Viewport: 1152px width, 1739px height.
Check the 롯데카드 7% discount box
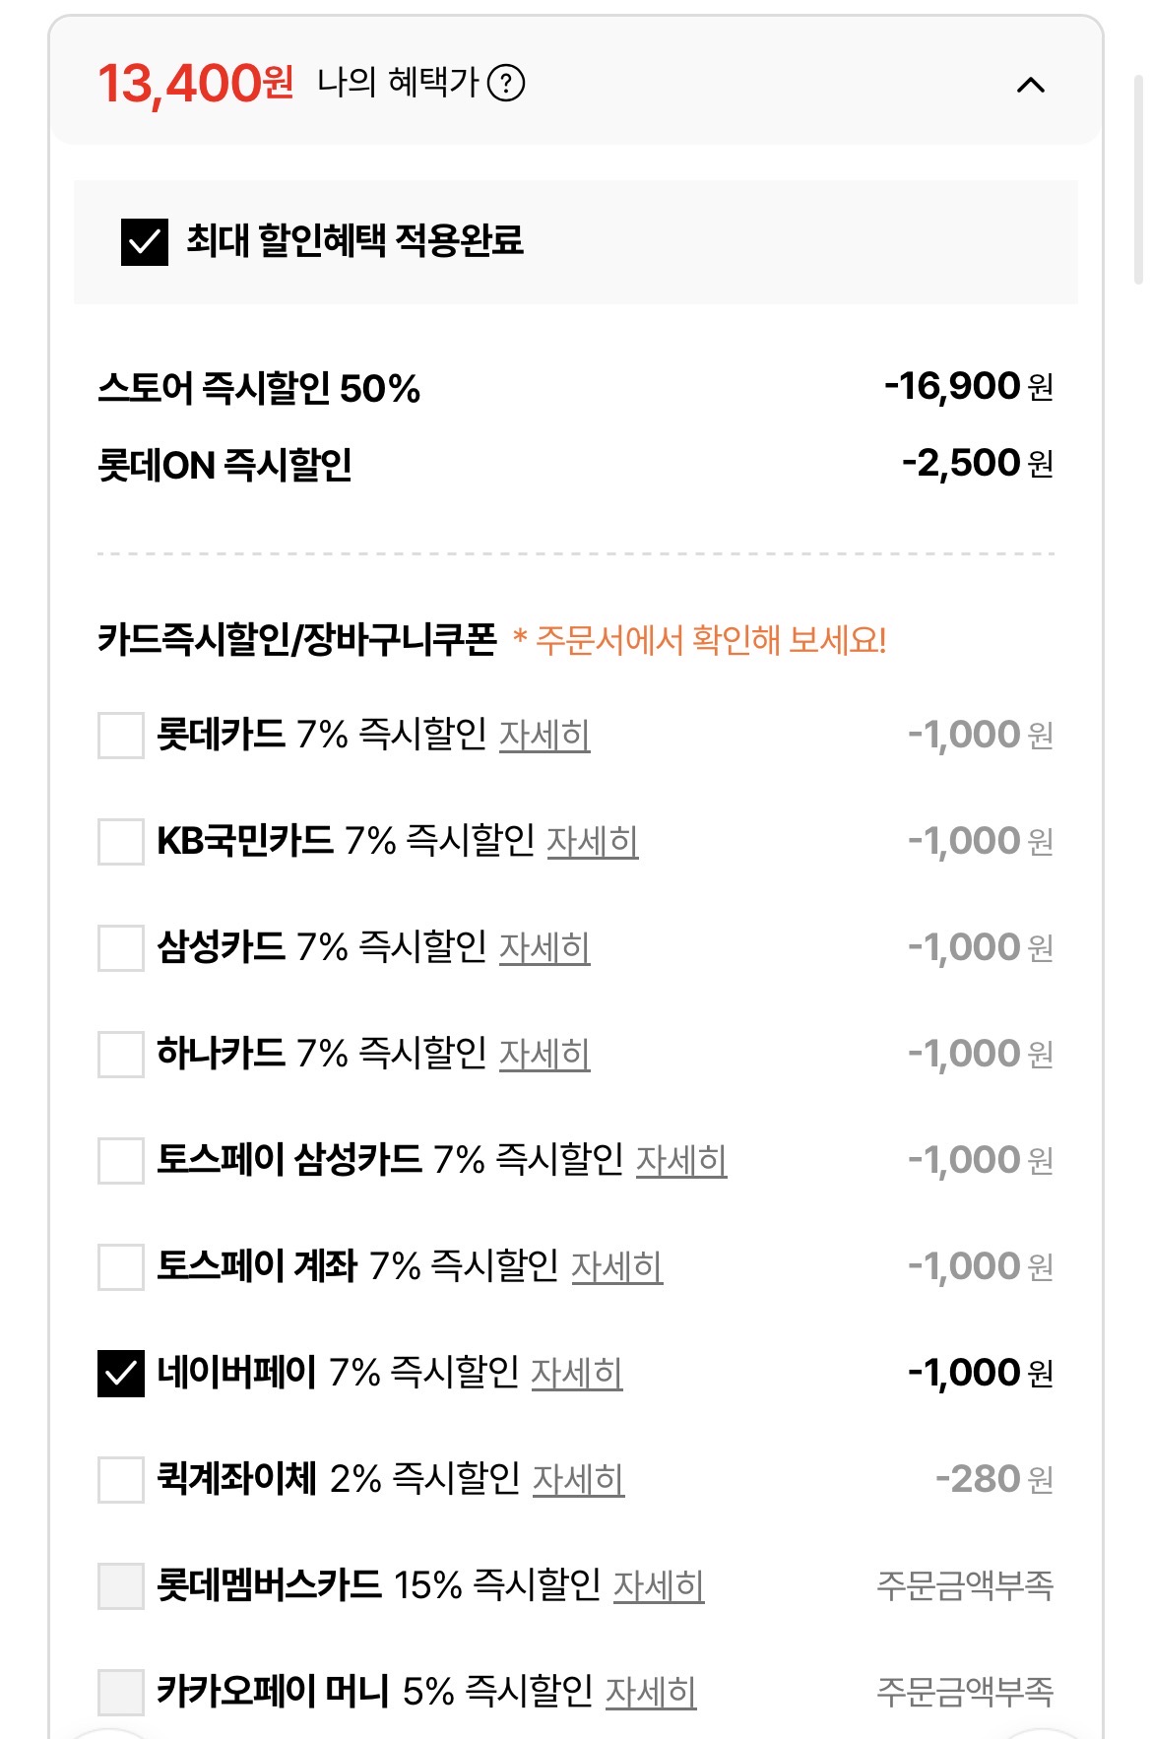[121, 736]
